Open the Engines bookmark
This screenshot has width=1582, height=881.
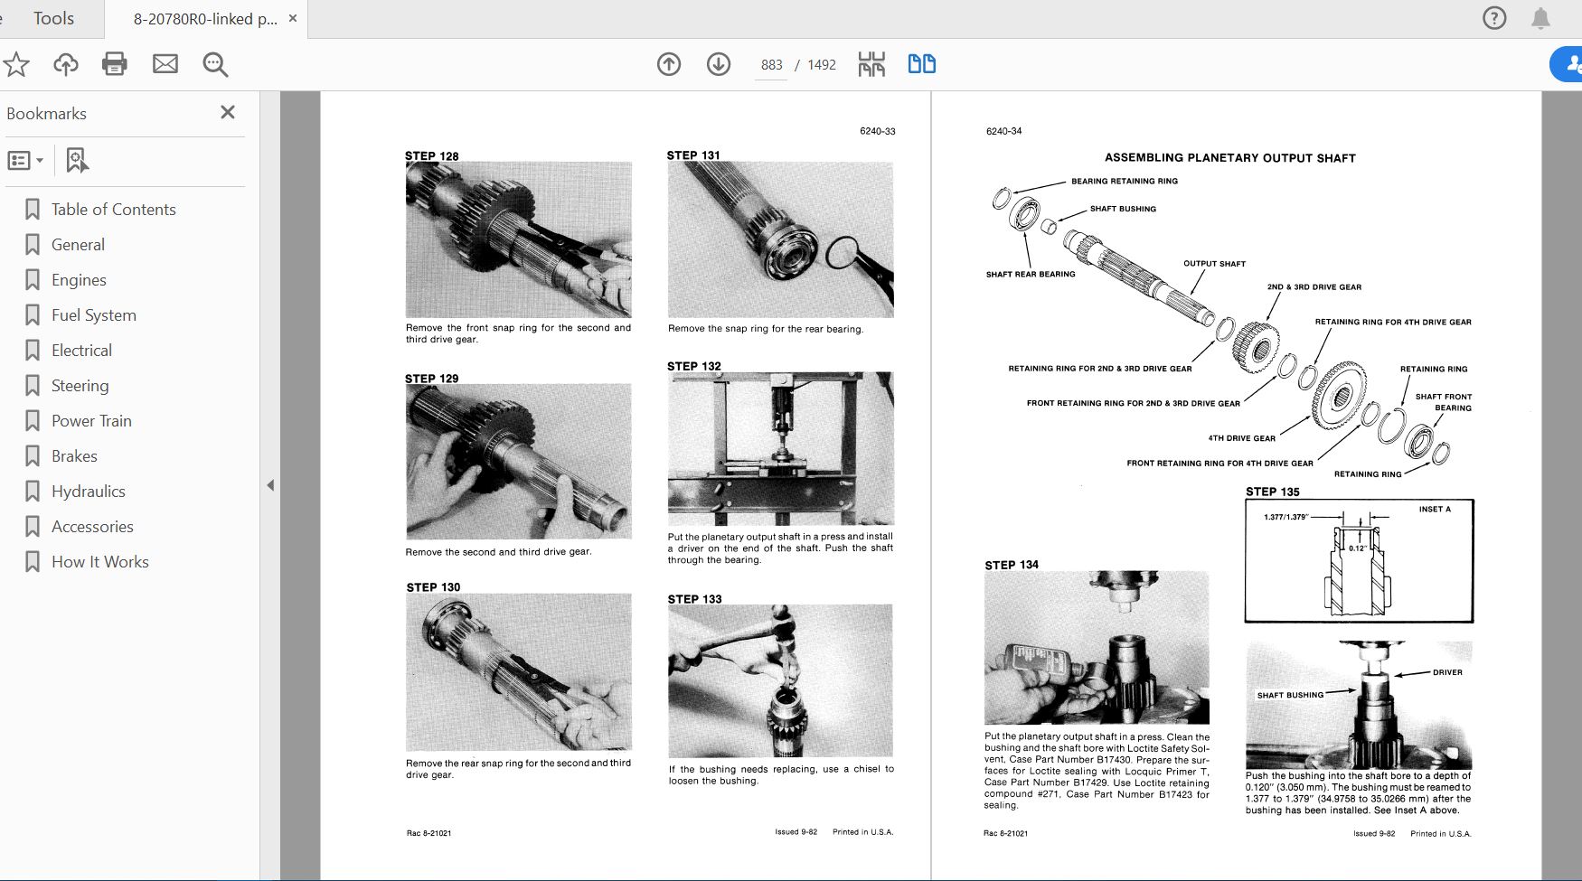click(79, 280)
